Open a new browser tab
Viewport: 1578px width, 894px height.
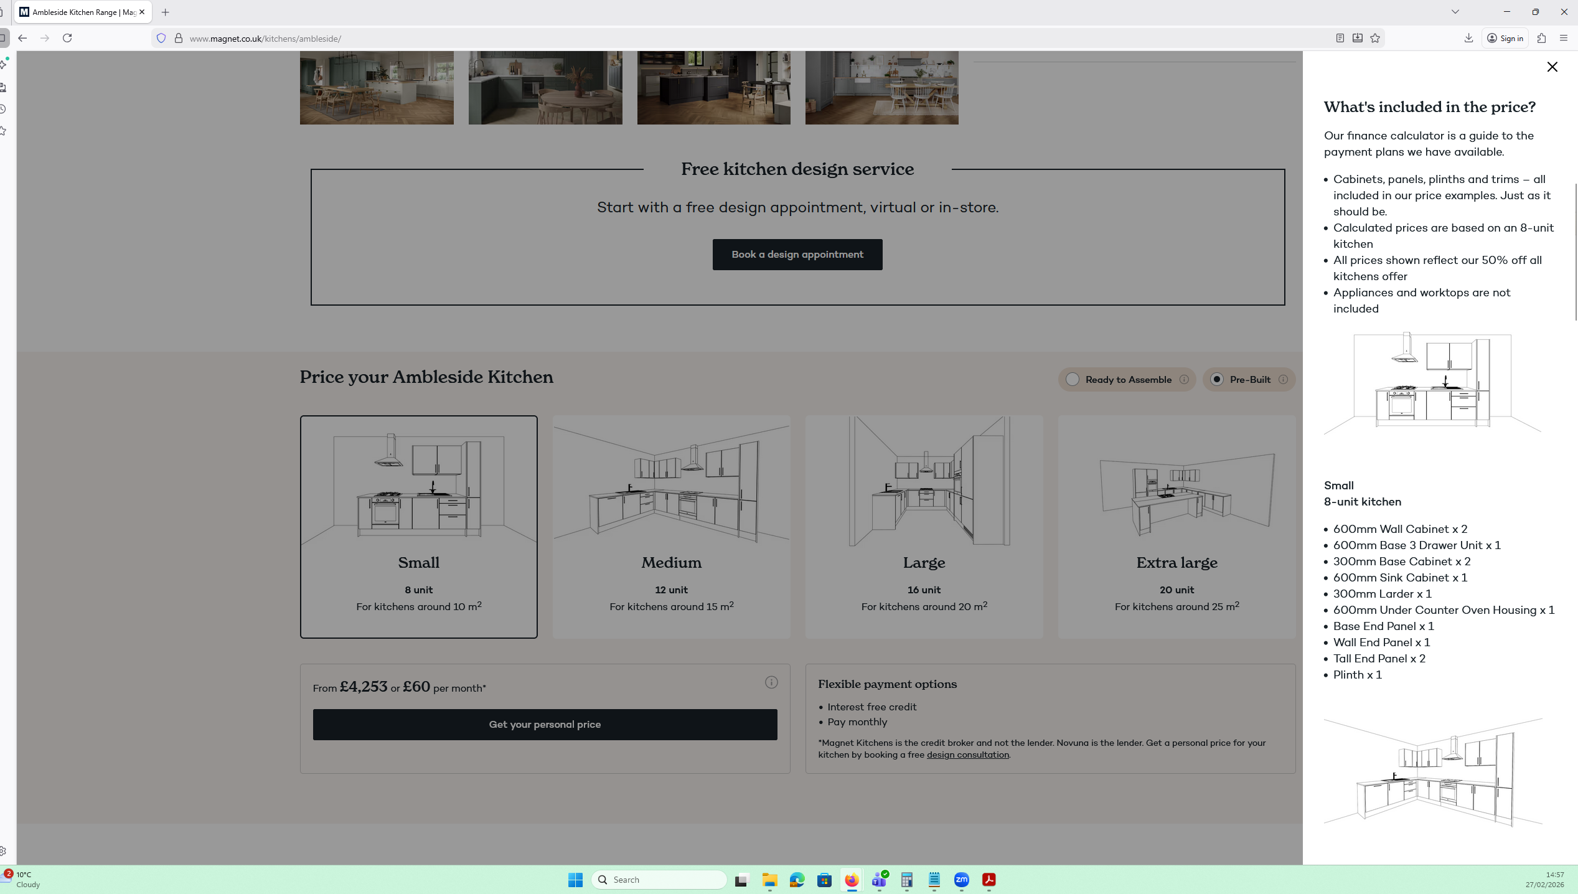point(165,12)
